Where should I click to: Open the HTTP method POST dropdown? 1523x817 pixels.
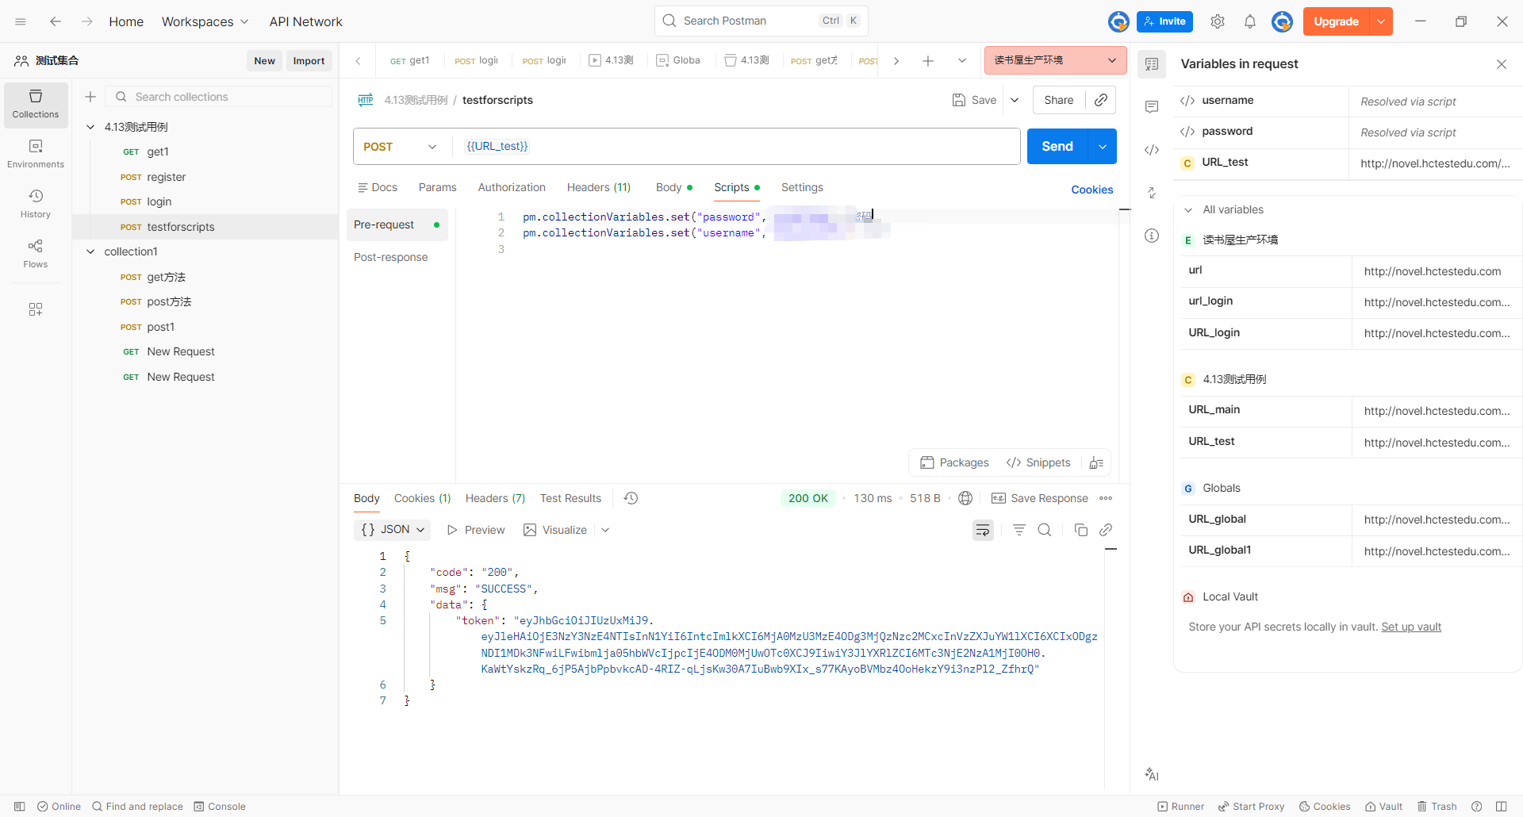click(401, 147)
